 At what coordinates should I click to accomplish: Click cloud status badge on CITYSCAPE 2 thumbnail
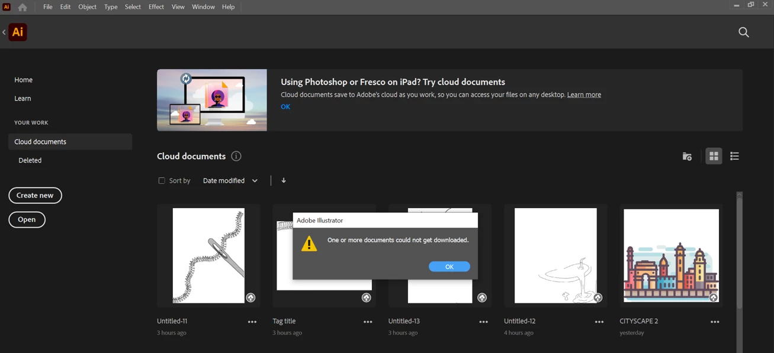coord(713,297)
